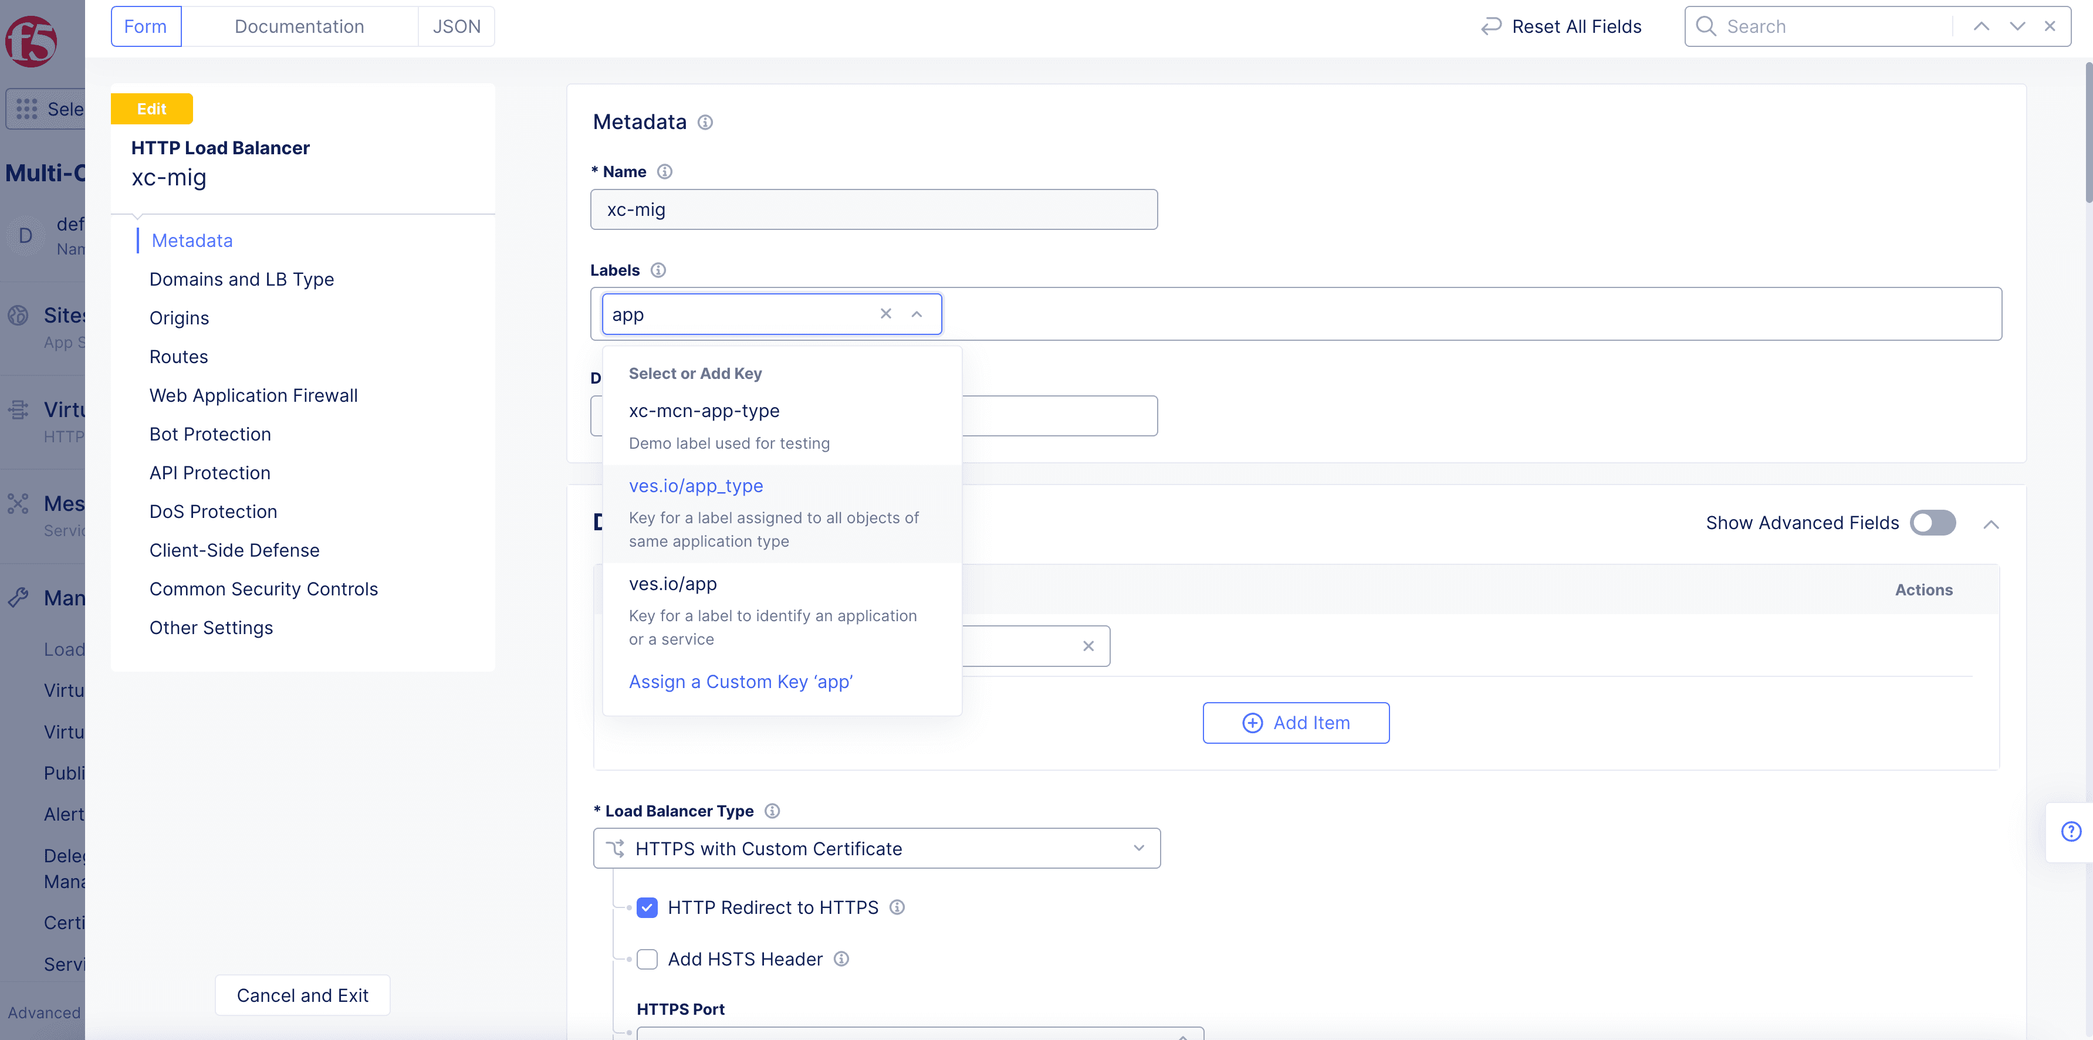Screen dimensions: 2093x1040
Task: Uncheck HTTP Redirect to HTTPS
Action: click(x=647, y=907)
